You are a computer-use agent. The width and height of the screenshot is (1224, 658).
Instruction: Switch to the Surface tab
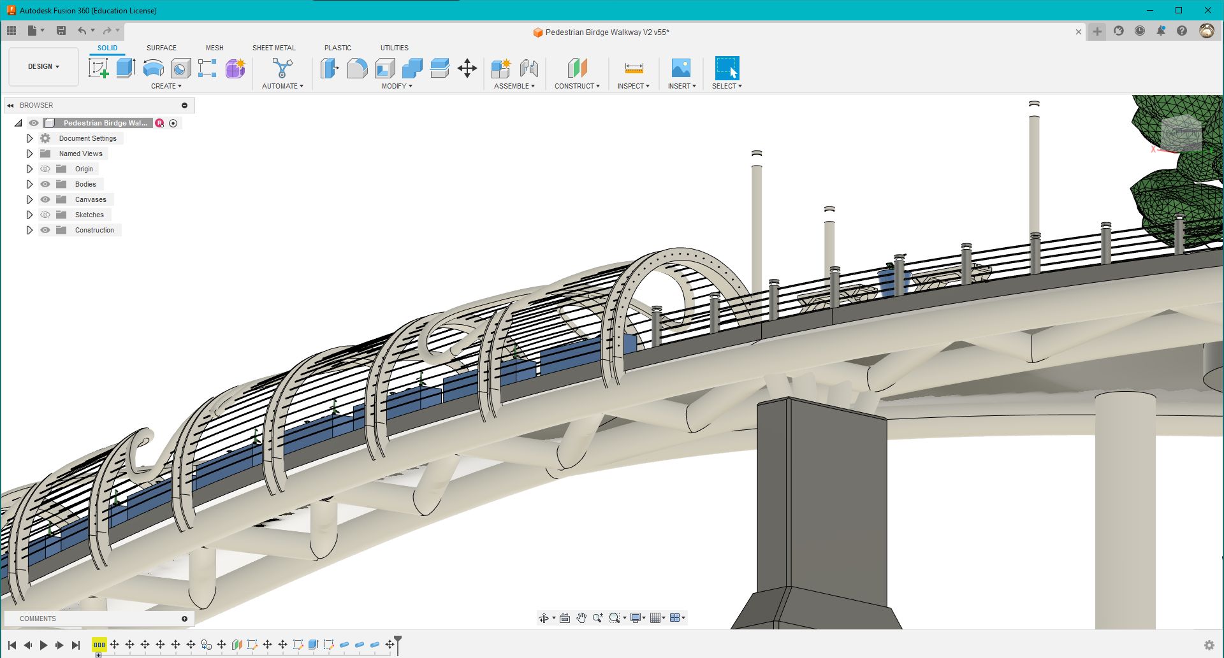point(161,48)
